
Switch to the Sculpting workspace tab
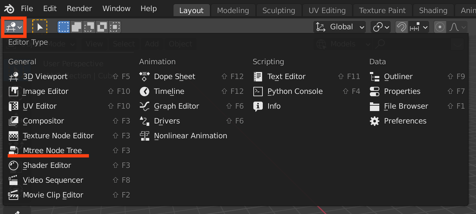[279, 11]
